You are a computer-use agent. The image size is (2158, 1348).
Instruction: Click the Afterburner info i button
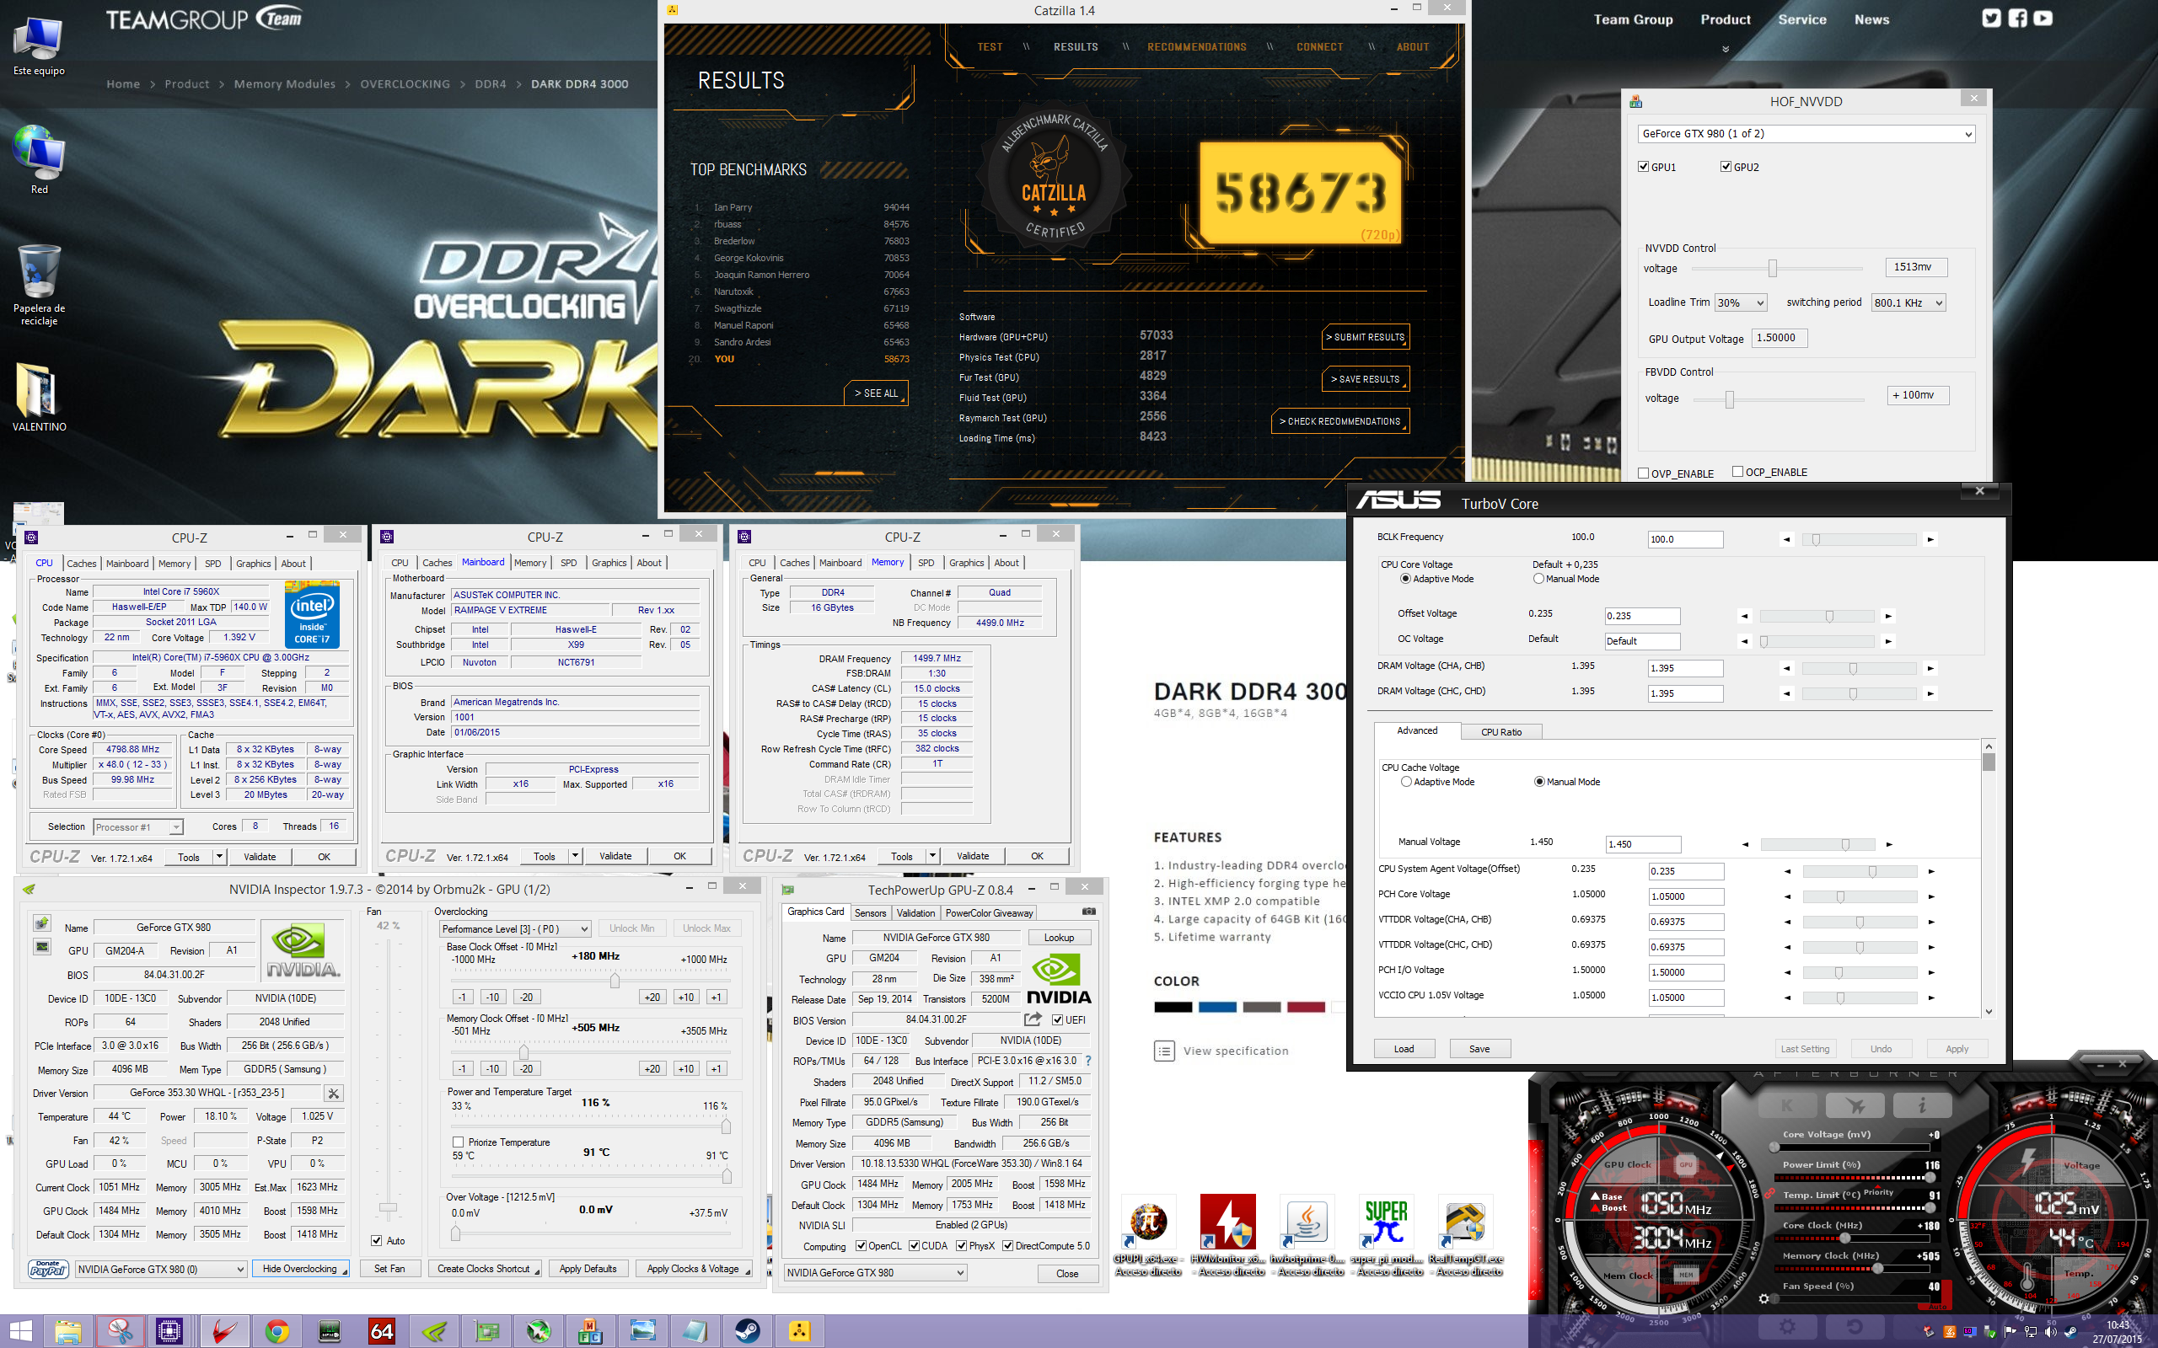1923,1105
